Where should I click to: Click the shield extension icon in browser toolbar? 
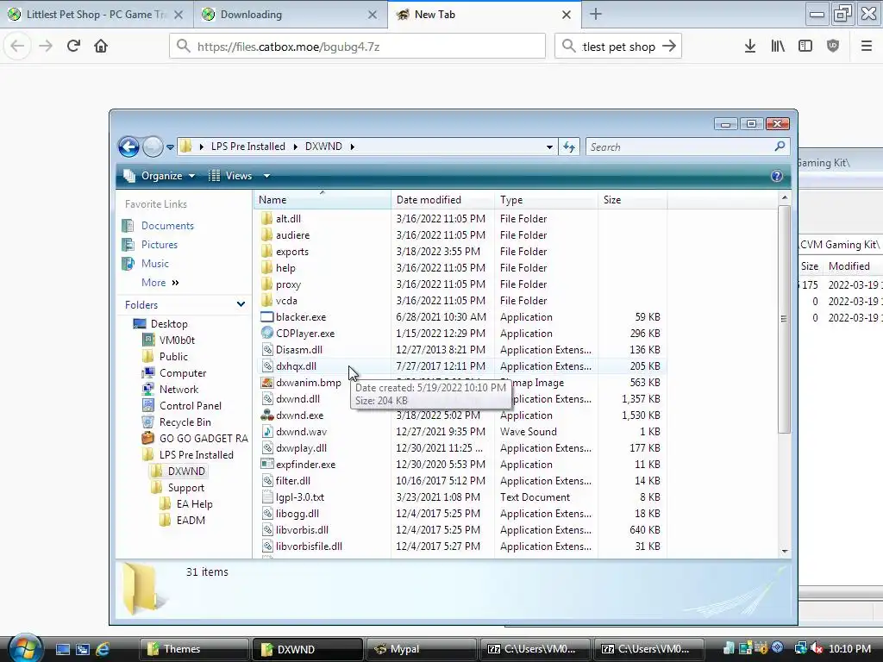(833, 47)
